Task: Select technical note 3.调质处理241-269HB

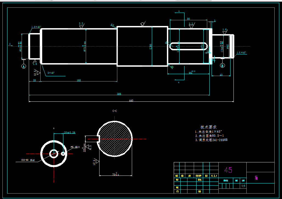Action: (x=211, y=140)
